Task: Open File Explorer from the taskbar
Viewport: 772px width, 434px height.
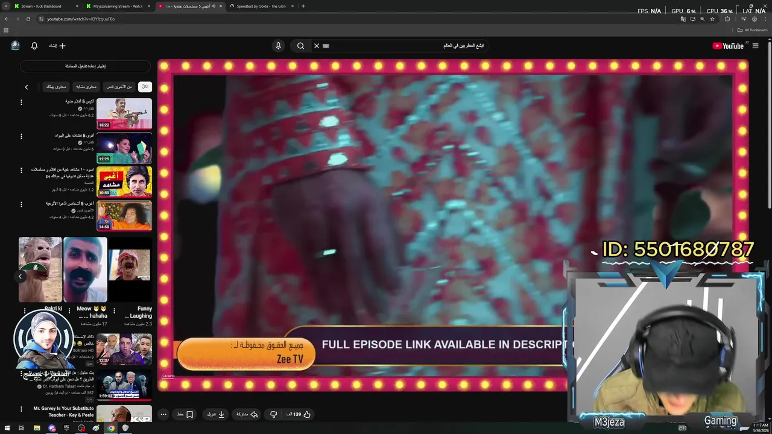Action: pos(37,428)
